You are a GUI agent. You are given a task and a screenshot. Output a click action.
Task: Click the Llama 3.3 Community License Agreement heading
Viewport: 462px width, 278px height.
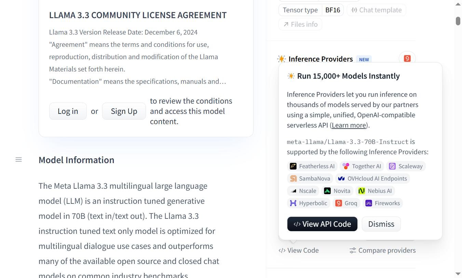click(138, 15)
